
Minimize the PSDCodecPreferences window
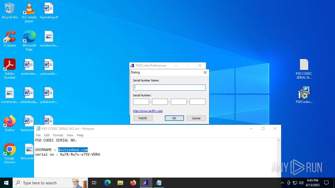pyautogui.click(x=176, y=66)
